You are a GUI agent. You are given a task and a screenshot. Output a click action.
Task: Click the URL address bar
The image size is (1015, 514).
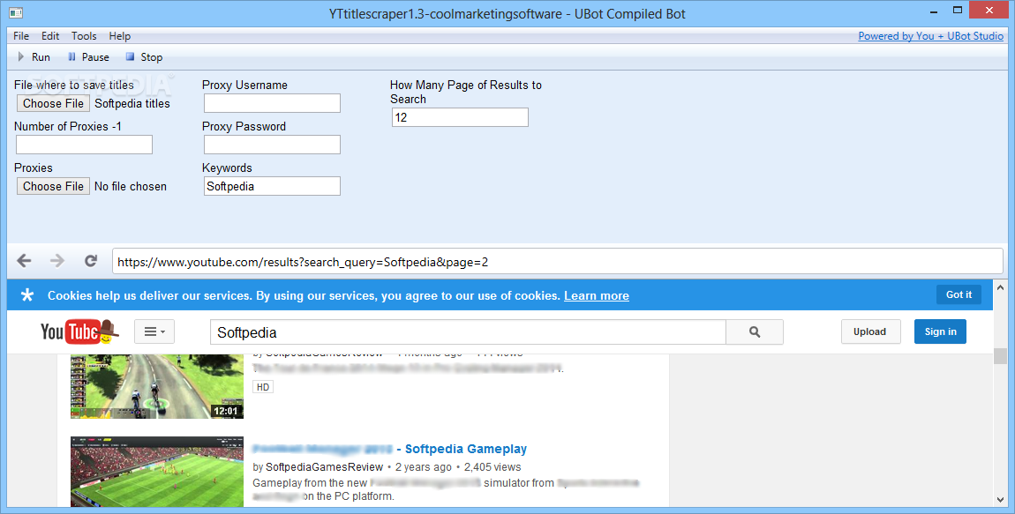(557, 261)
